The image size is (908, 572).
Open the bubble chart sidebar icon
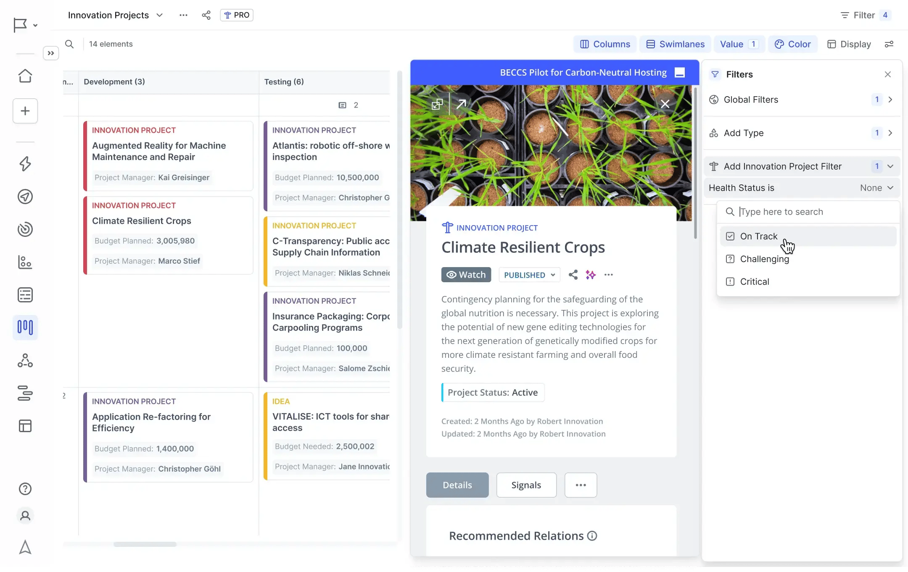pyautogui.click(x=25, y=262)
